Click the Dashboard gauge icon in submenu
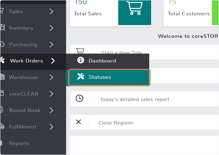The image size is (219, 155). pos(81,60)
